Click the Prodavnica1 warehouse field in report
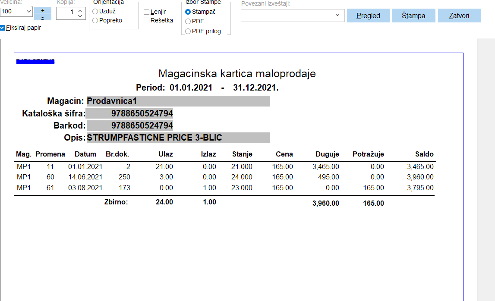This screenshot has width=495, height=301. click(178, 101)
